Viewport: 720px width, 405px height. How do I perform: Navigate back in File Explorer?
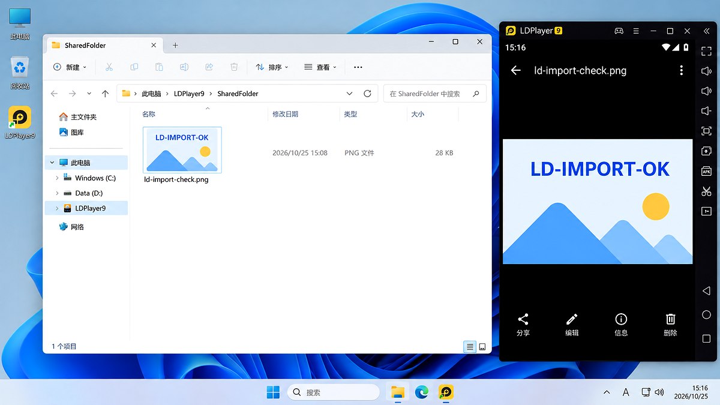[55, 94]
